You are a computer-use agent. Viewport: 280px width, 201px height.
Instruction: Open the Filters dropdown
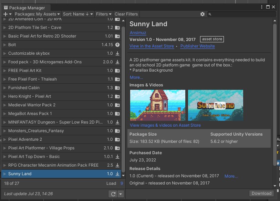(x=104, y=14)
